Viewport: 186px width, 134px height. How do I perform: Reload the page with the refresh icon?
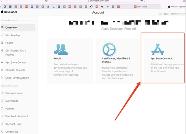tap(145, 1)
